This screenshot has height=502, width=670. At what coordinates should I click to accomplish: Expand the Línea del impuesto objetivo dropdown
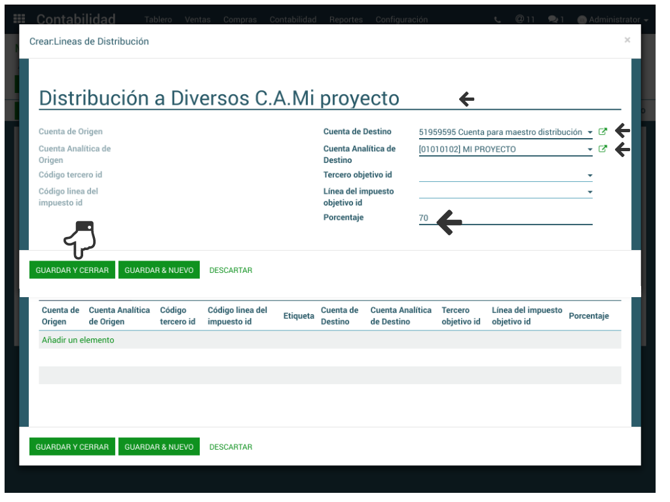pyautogui.click(x=589, y=192)
